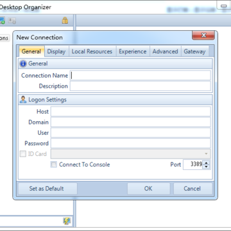Switch to the General tab
The width and height of the screenshot is (231, 231).
click(31, 51)
